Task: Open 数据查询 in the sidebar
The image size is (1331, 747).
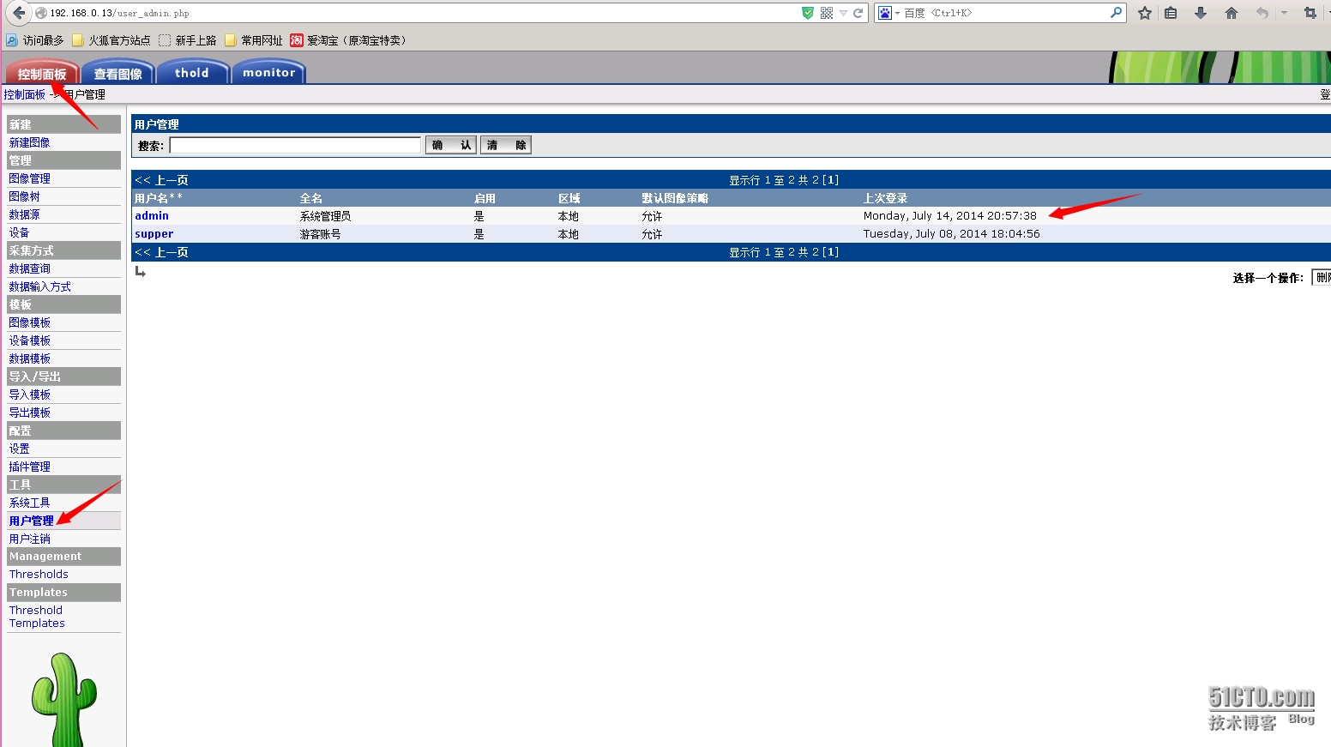Action: 29,268
